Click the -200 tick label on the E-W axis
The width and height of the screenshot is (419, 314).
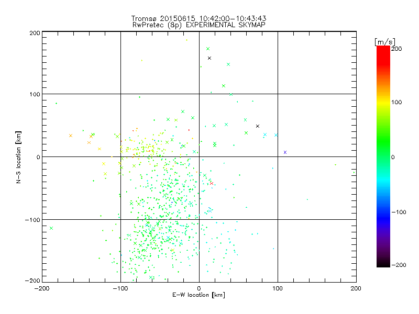pos(42,288)
